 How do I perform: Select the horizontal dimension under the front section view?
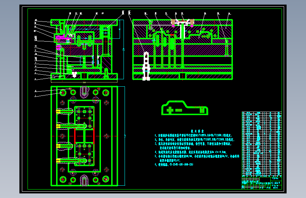(84, 82)
